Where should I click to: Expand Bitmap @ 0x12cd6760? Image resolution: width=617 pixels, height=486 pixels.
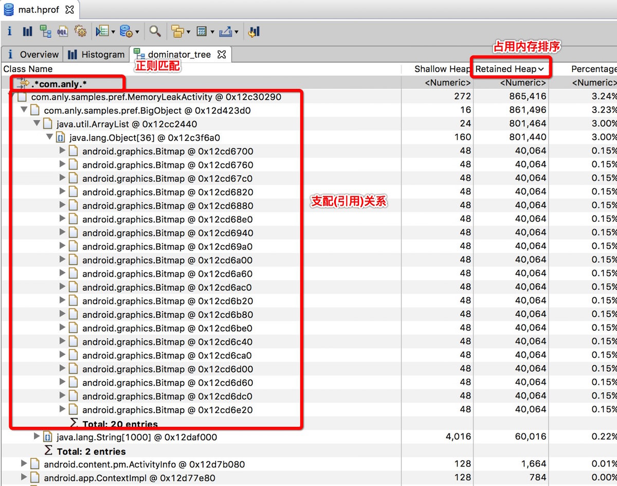point(63,164)
